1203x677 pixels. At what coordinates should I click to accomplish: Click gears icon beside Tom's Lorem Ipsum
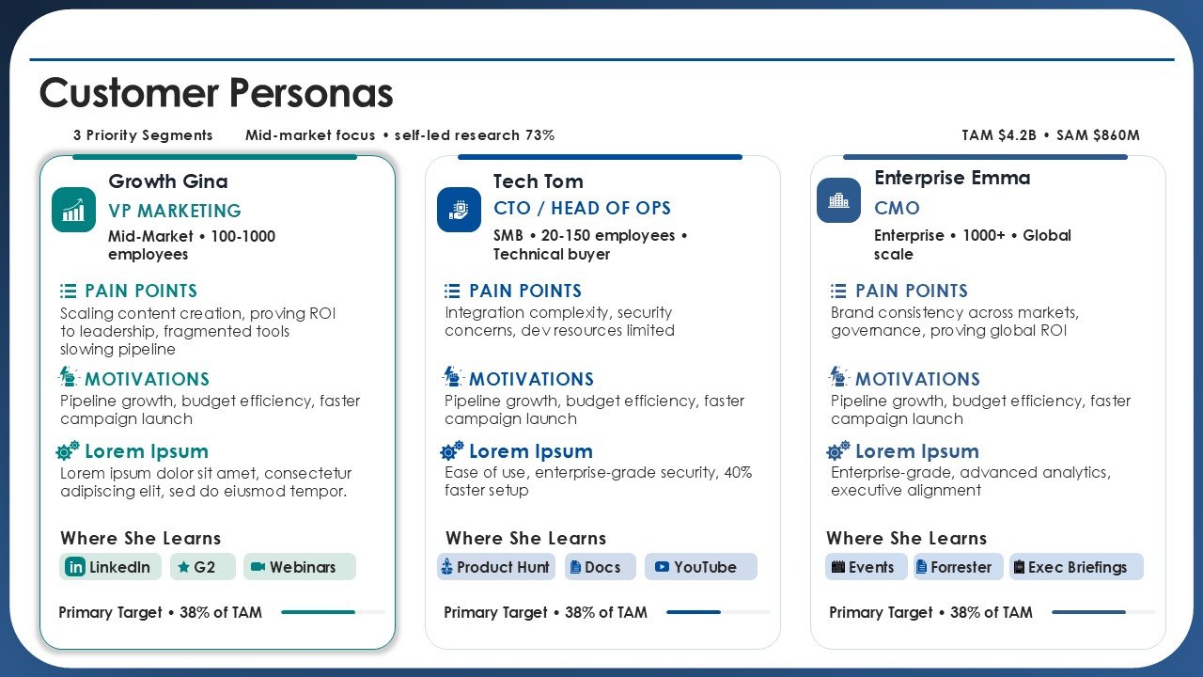click(453, 450)
